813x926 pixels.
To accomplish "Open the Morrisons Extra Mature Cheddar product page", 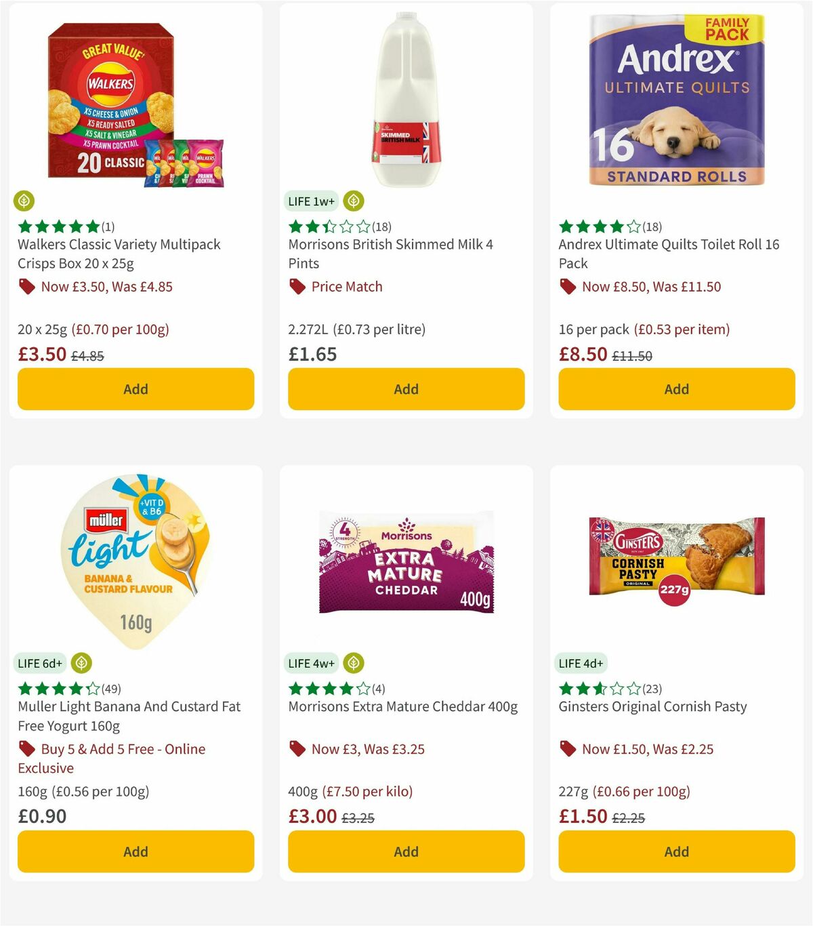I will (x=402, y=706).
